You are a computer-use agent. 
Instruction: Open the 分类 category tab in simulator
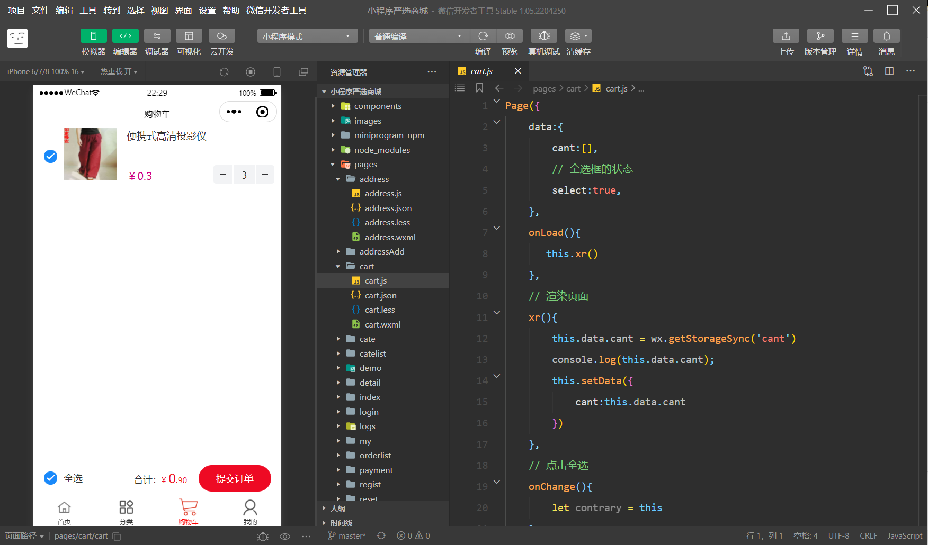(126, 512)
